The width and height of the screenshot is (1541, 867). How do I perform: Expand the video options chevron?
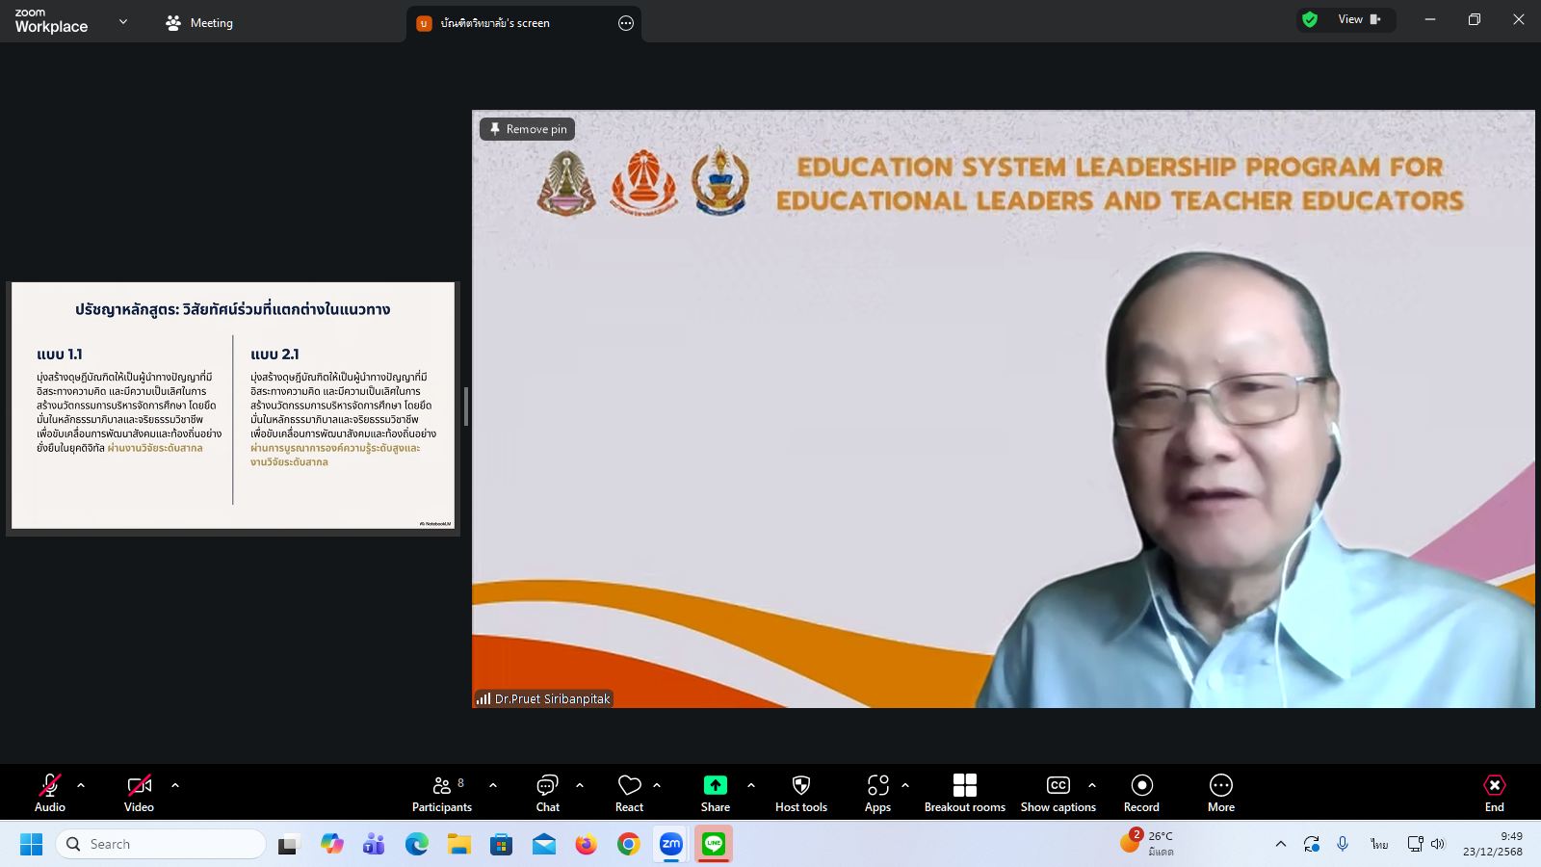175,785
